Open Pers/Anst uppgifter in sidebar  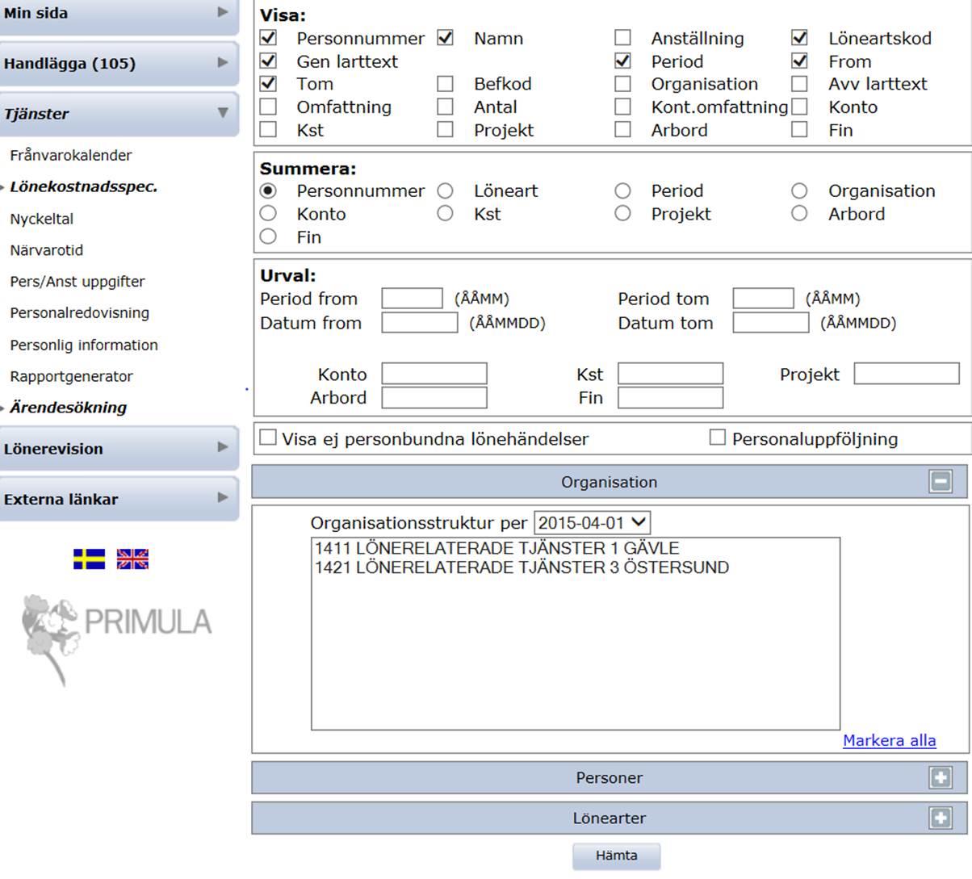point(78,282)
